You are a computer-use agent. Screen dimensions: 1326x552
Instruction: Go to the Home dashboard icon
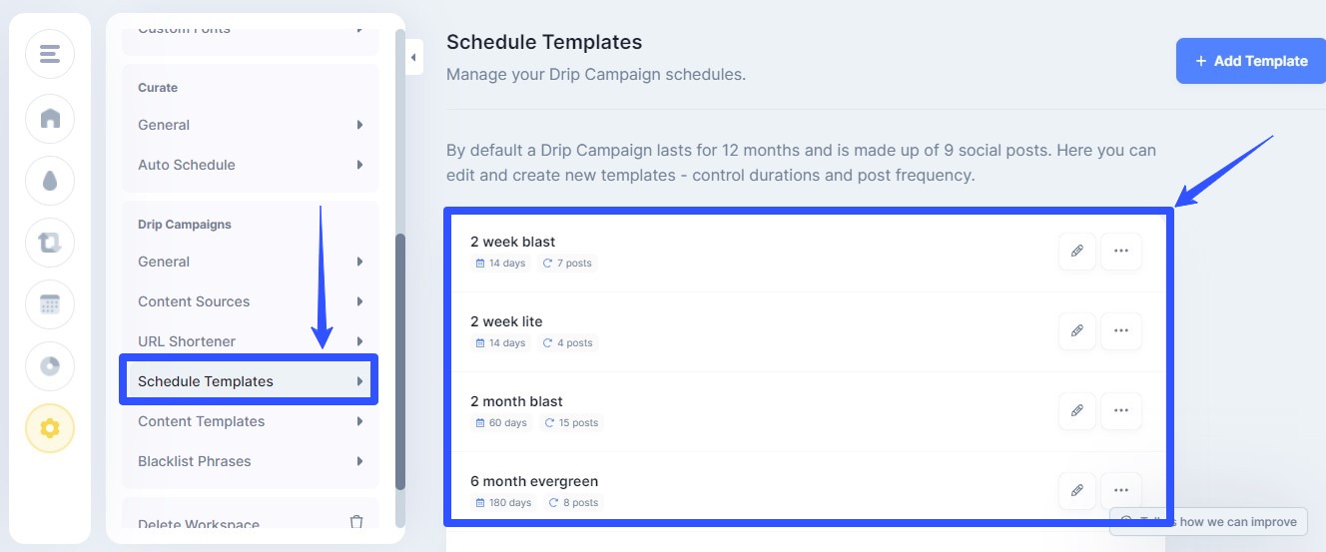[x=50, y=119]
